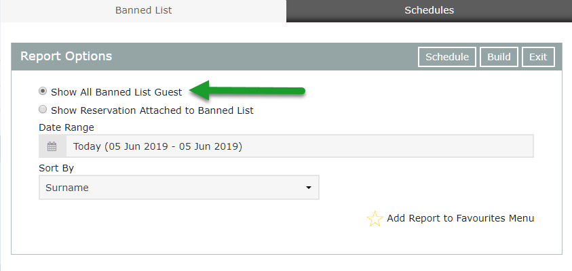Viewport: 572px width, 271px height.
Task: Click the Show Reservation Attached label text
Action: pos(152,110)
